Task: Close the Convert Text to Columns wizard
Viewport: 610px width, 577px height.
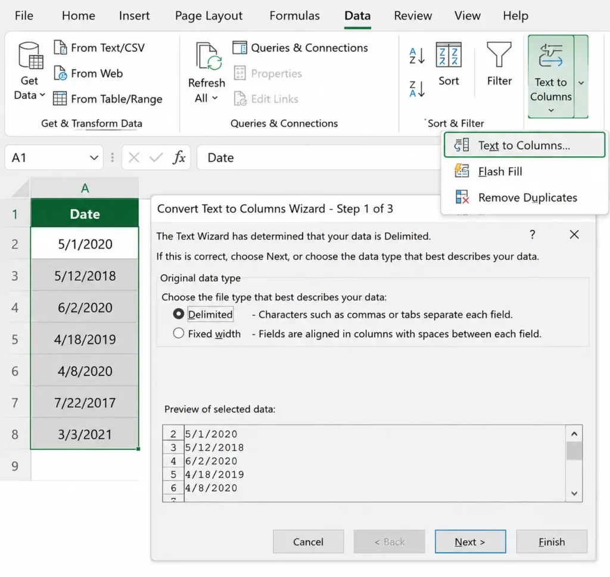Action: (574, 234)
